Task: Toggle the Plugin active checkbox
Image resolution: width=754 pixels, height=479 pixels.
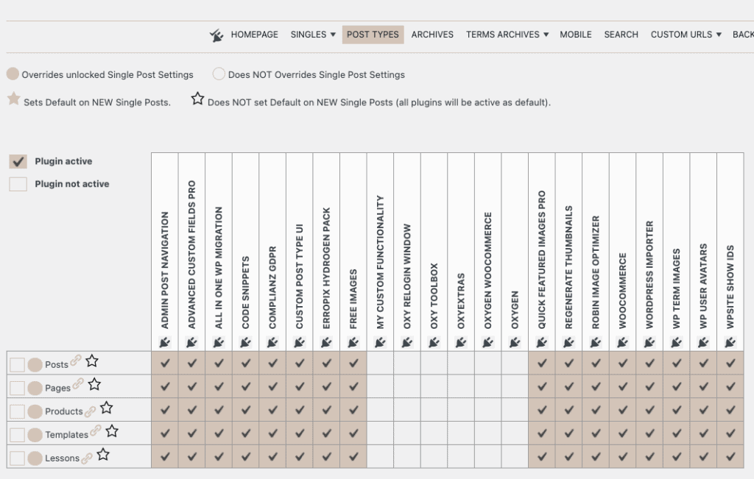Action: click(20, 161)
